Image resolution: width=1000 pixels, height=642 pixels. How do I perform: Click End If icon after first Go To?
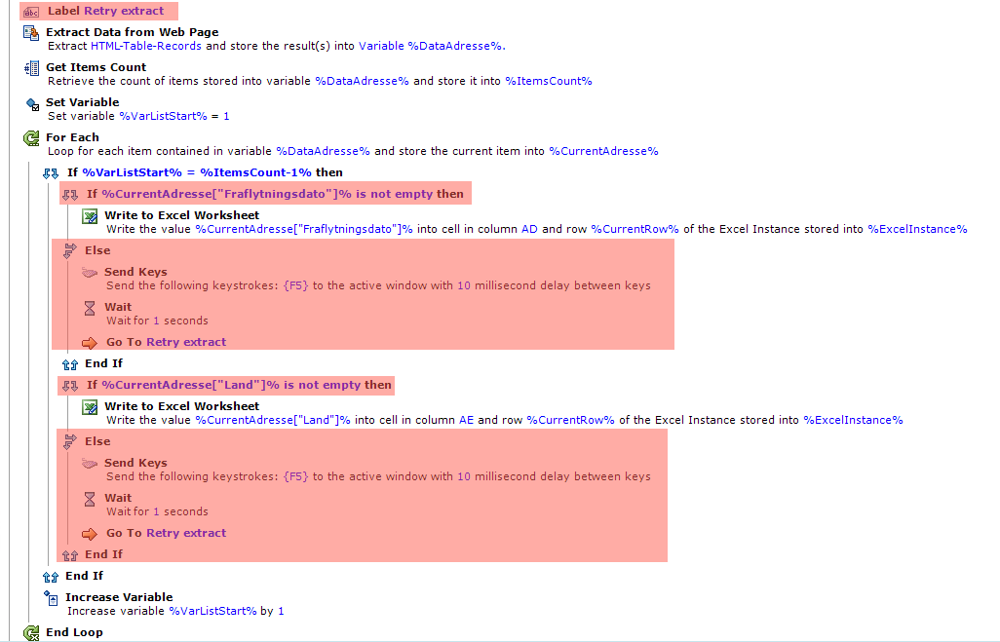click(70, 364)
